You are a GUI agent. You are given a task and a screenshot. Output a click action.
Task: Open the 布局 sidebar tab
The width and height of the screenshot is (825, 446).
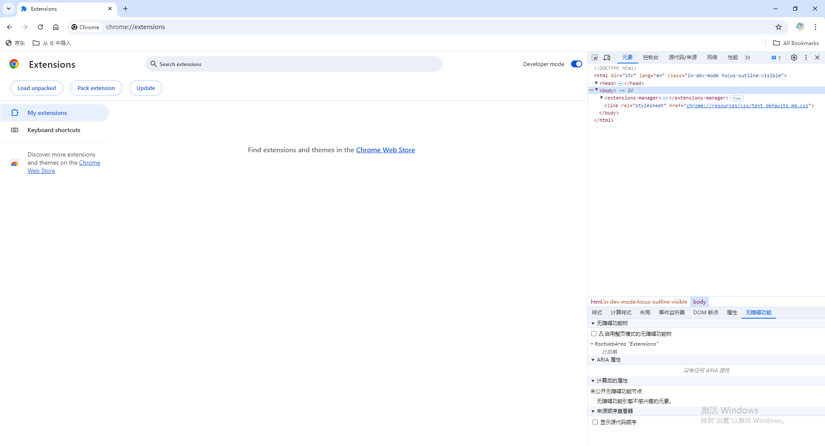(x=645, y=313)
